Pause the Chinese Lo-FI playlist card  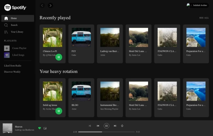pos(59,57)
